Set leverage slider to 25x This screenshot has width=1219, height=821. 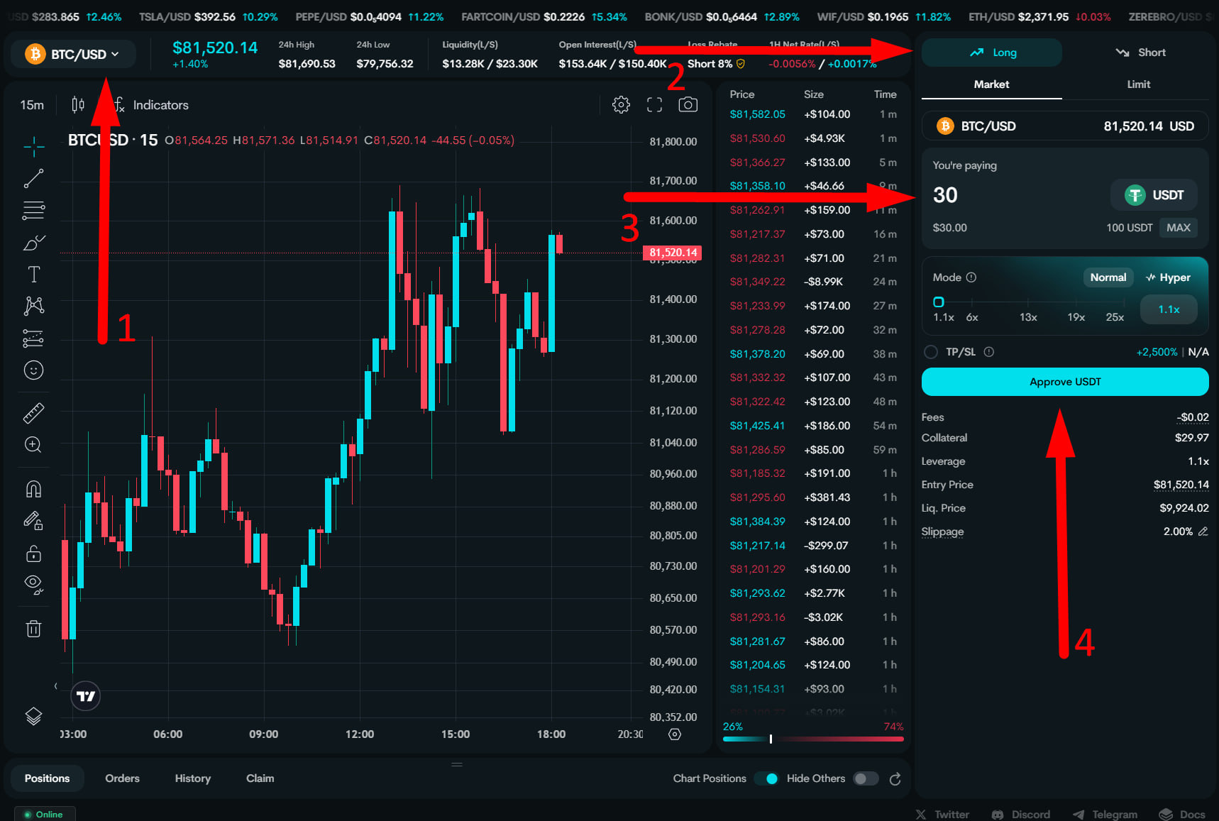point(1115,317)
